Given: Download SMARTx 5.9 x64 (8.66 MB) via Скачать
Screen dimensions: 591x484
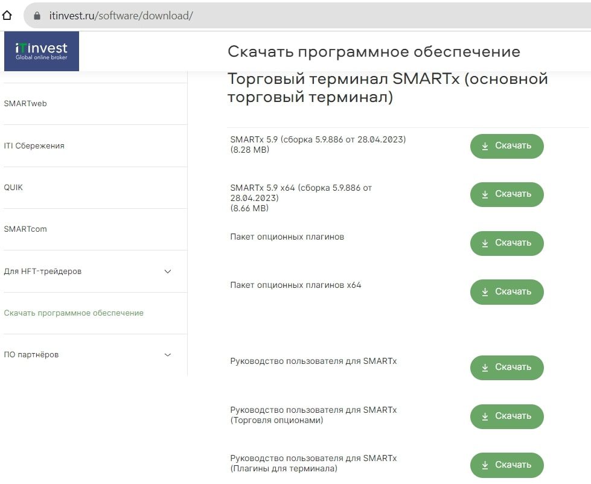Looking at the screenshot, I should coord(506,194).
